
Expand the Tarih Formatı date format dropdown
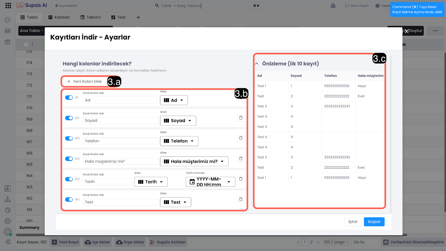point(210,182)
